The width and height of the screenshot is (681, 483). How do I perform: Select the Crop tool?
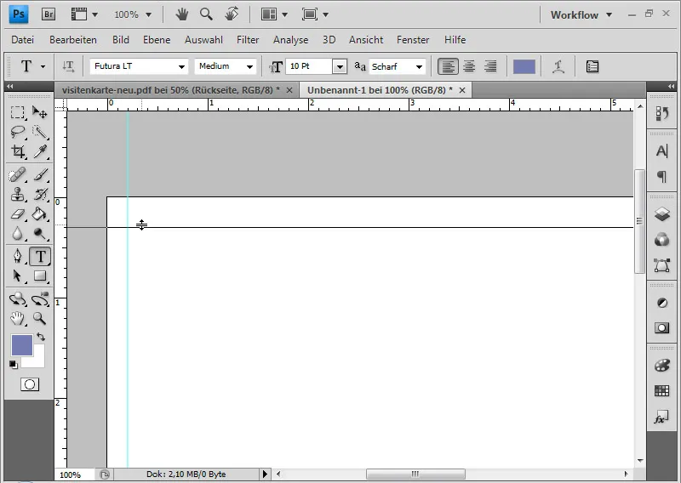coord(17,151)
